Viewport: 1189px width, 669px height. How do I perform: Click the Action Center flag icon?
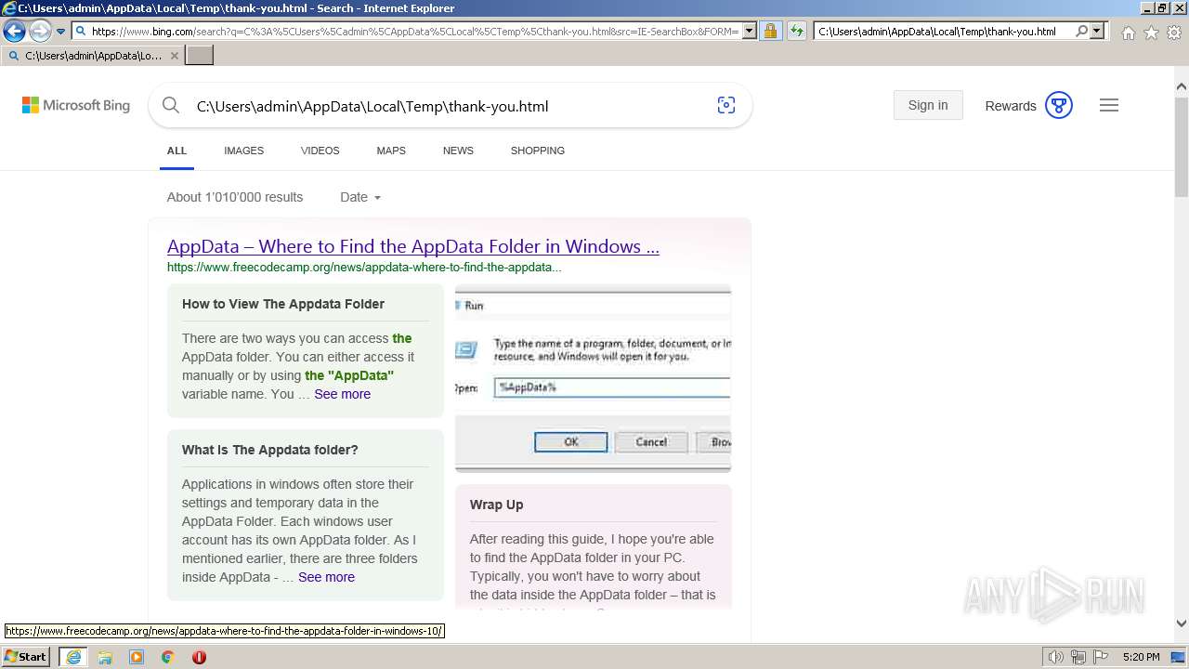tap(1100, 657)
